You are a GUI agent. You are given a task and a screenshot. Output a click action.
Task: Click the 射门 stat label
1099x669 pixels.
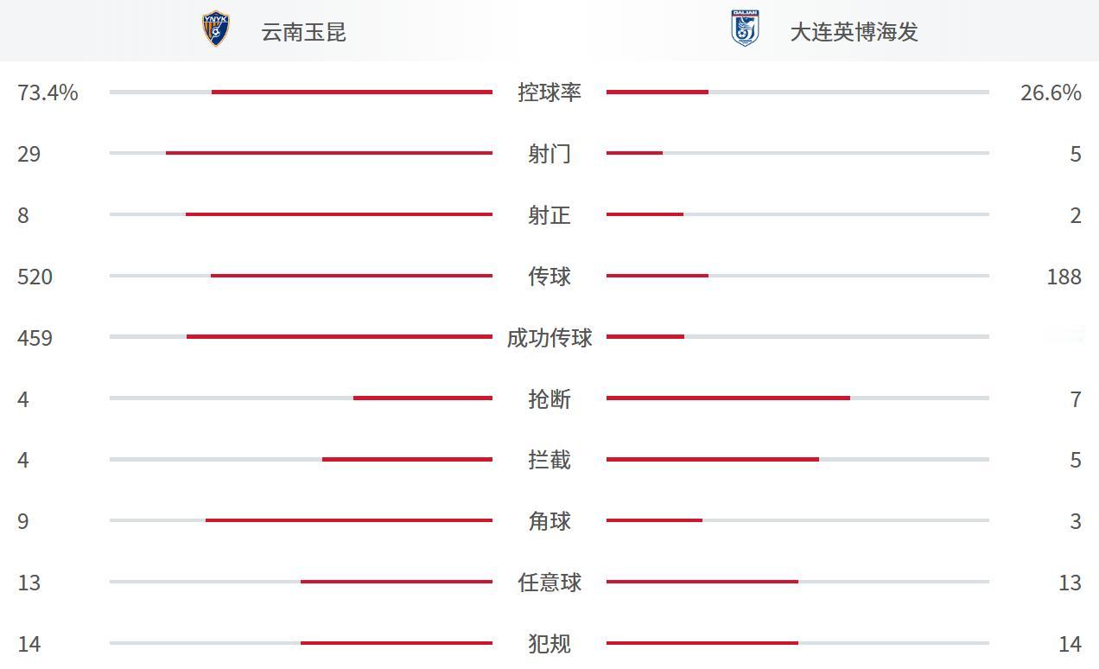click(549, 154)
